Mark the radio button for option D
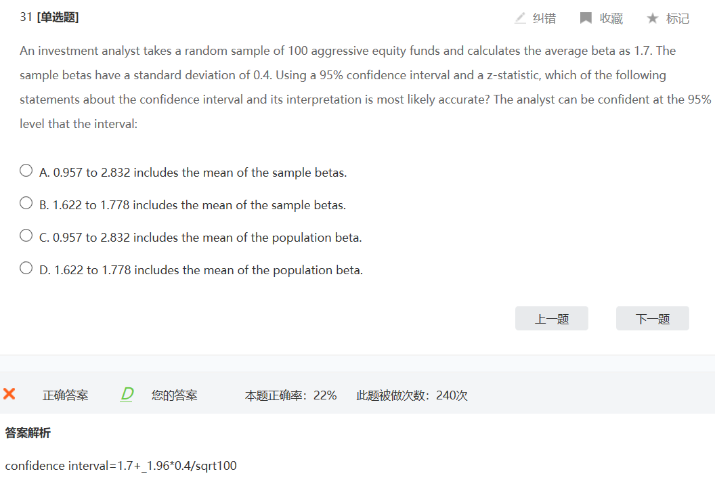 (x=26, y=268)
